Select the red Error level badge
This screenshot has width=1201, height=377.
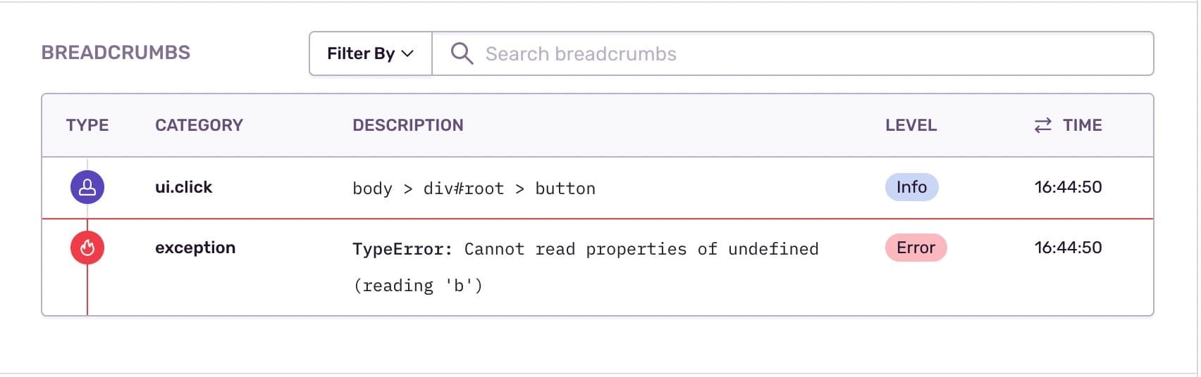[x=916, y=248]
